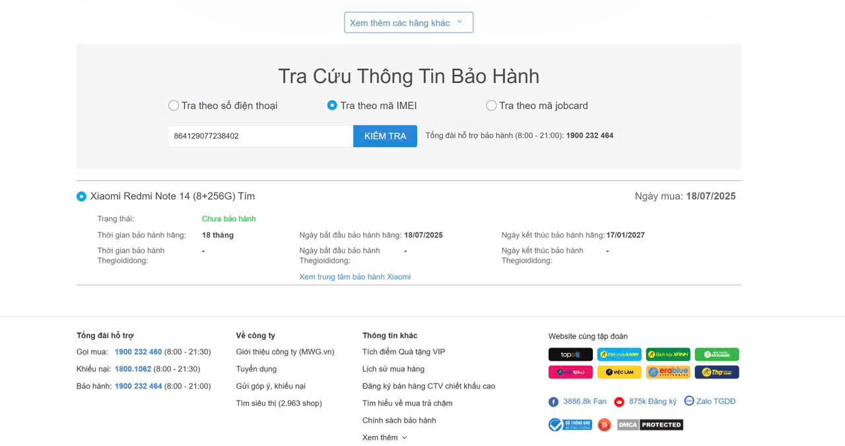Open the Nhà thuốc An Khang logo

717,355
